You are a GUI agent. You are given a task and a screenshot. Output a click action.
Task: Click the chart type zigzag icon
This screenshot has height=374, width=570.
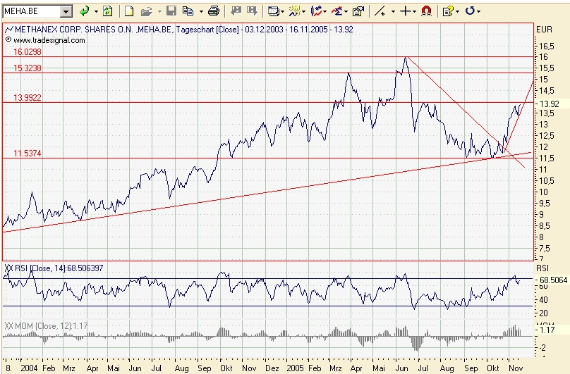coord(296,11)
